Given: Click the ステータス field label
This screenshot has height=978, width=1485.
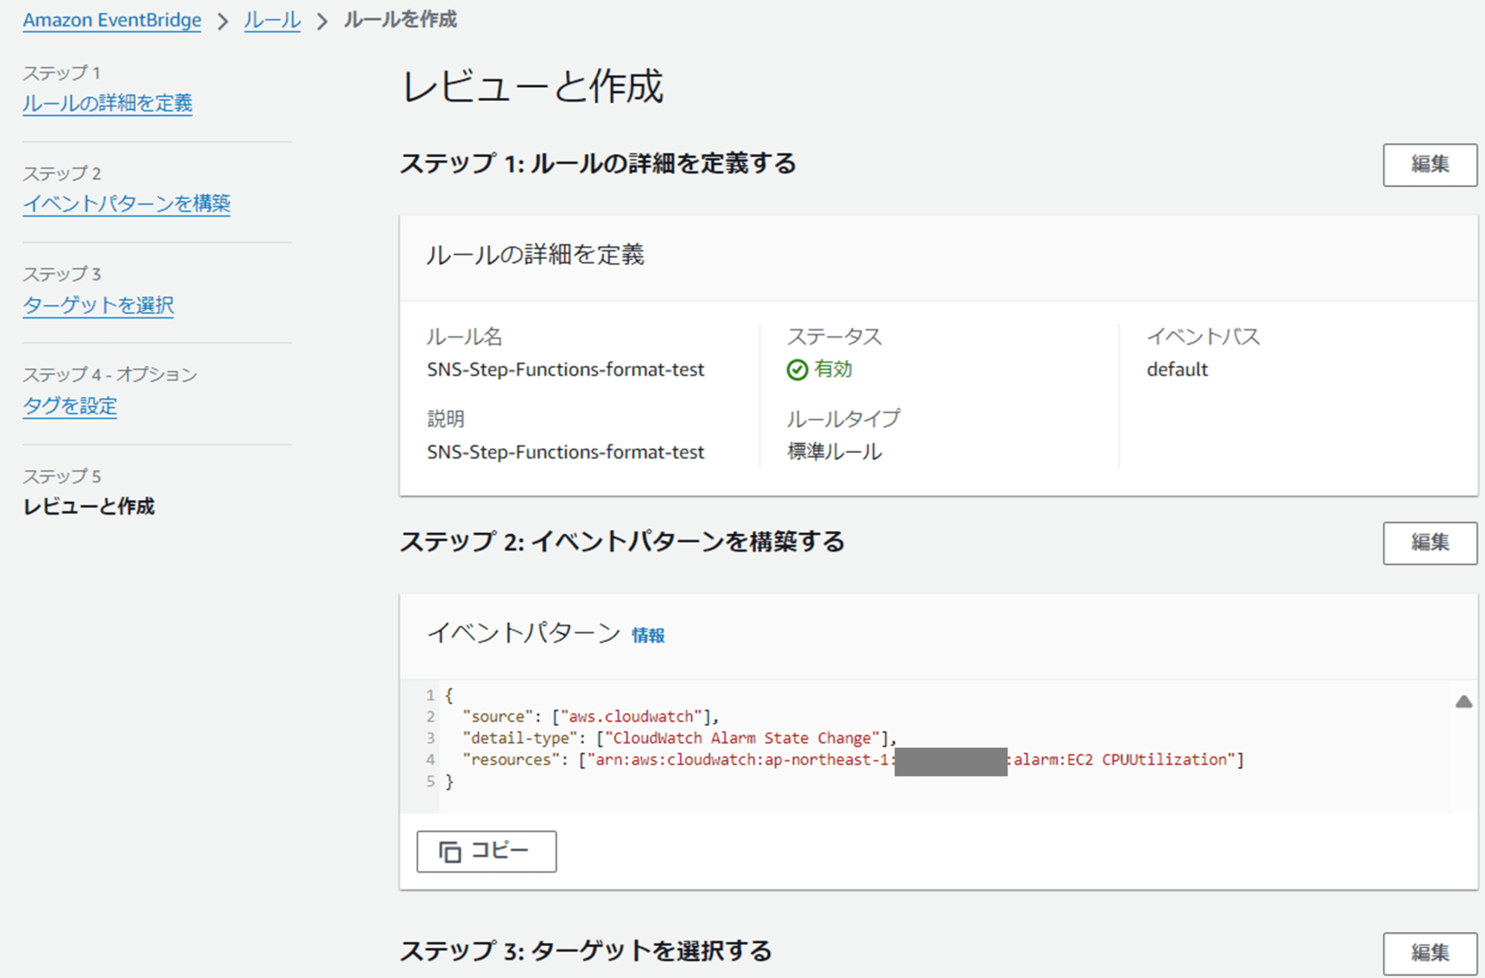Looking at the screenshot, I should point(835,337).
